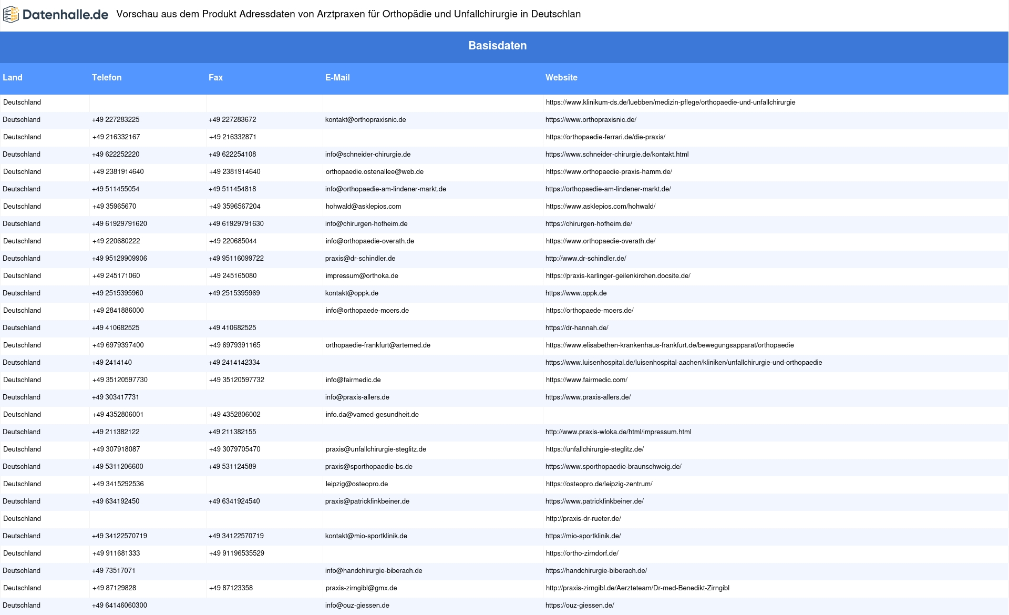Click email kontakt@orthopraxisnic.de
This screenshot has height=615, width=1009.
point(366,120)
